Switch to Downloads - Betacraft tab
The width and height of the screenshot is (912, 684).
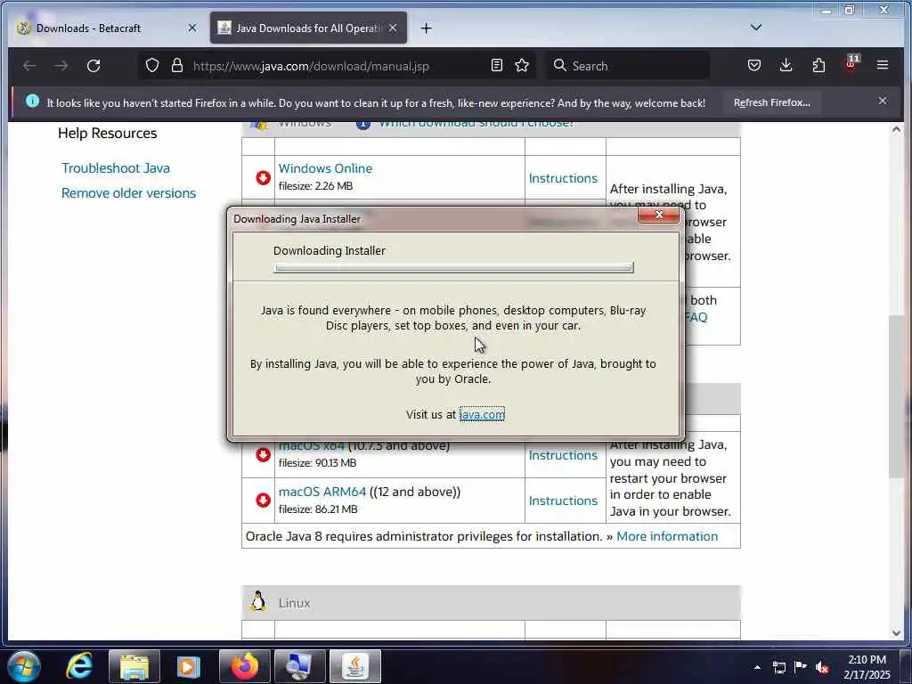(x=108, y=28)
